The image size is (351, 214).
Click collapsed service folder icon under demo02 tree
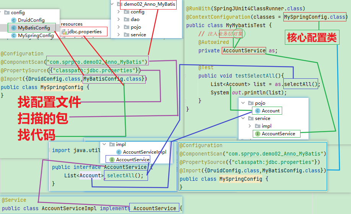(127, 35)
